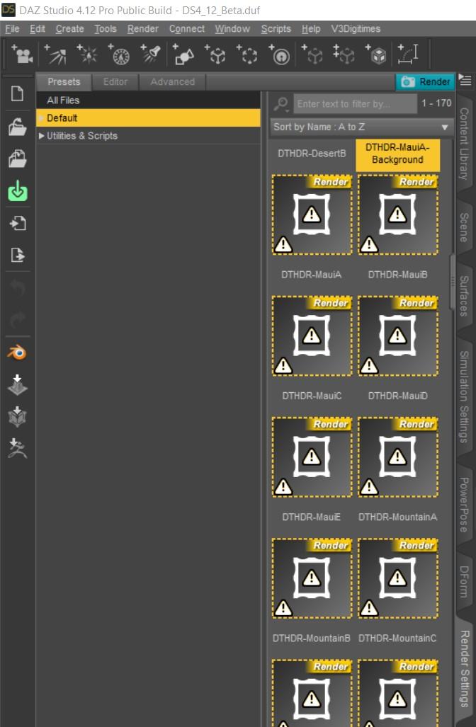Screen dimensions: 476x727
Task: Open the Window menu
Action: click(x=232, y=29)
